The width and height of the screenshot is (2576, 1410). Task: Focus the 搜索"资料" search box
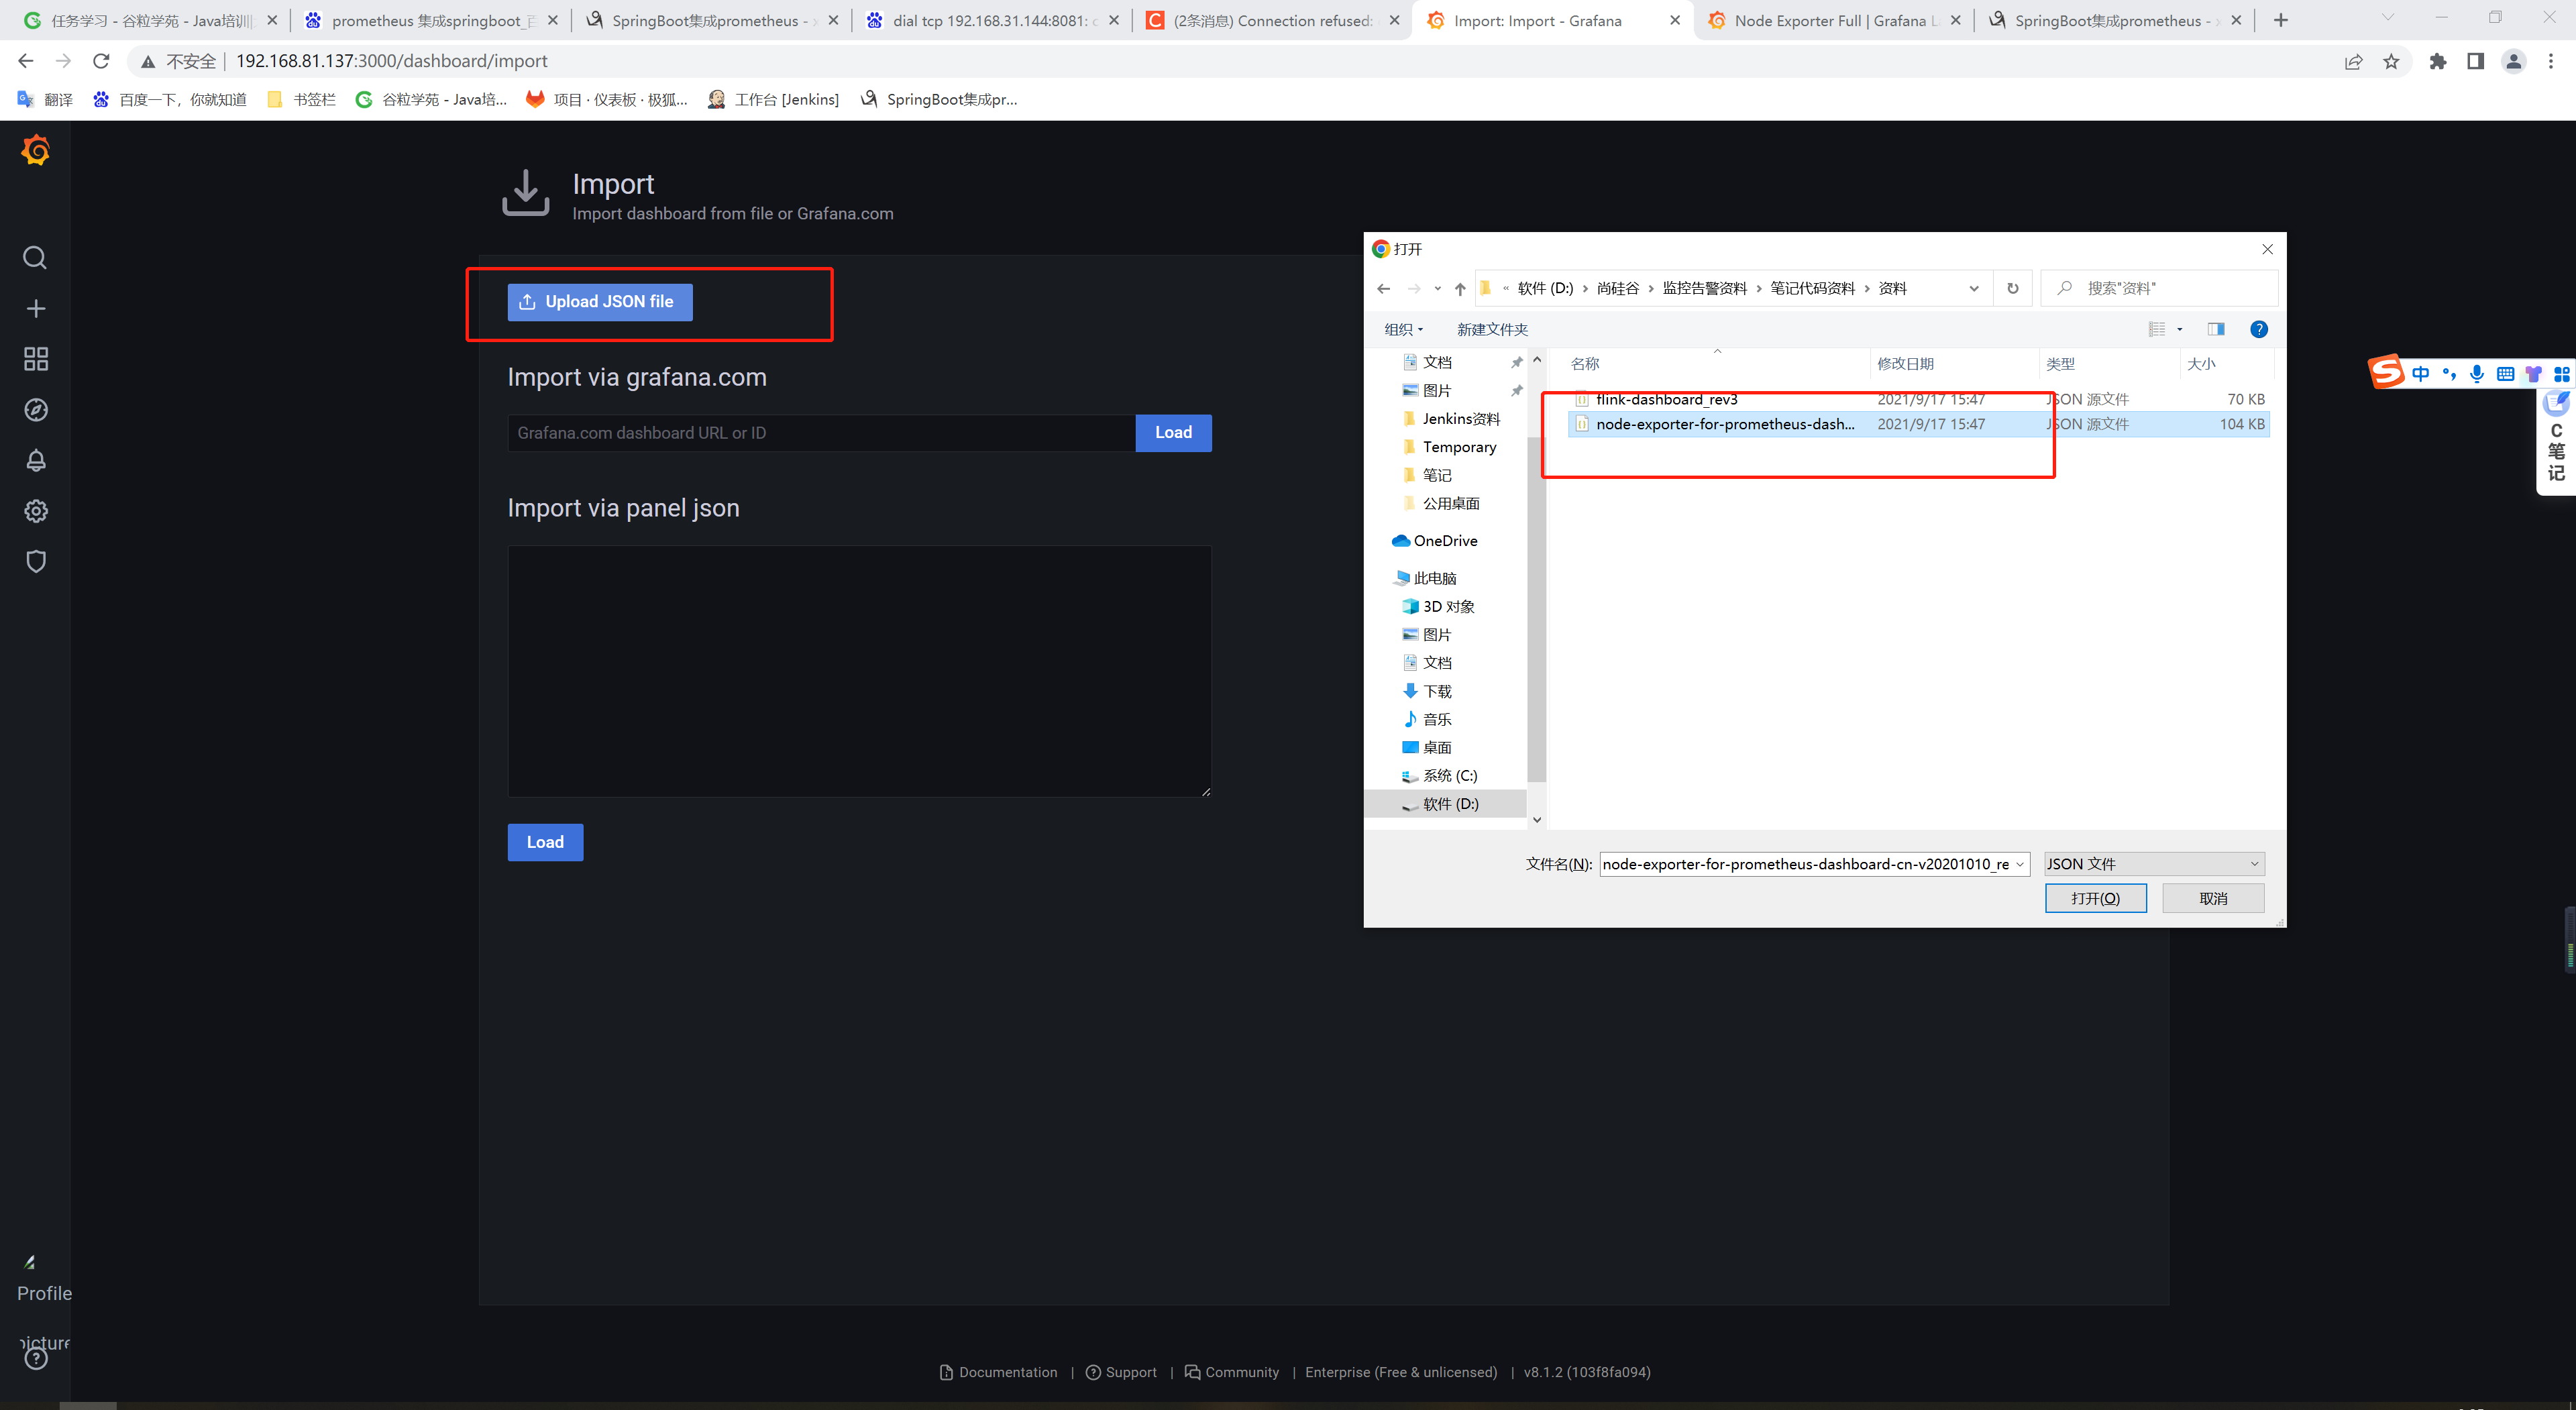point(2159,289)
